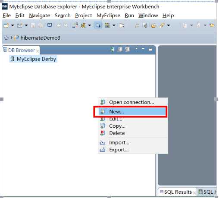
Task: Choose Open connection... from context menu
Action: click(133, 102)
